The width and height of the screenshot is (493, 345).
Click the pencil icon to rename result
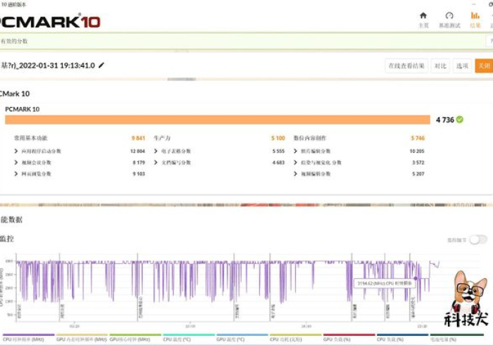(101, 65)
